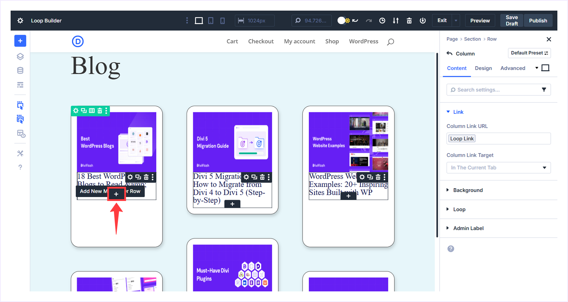Select the tablet view icon
568x302 pixels.
click(211, 21)
